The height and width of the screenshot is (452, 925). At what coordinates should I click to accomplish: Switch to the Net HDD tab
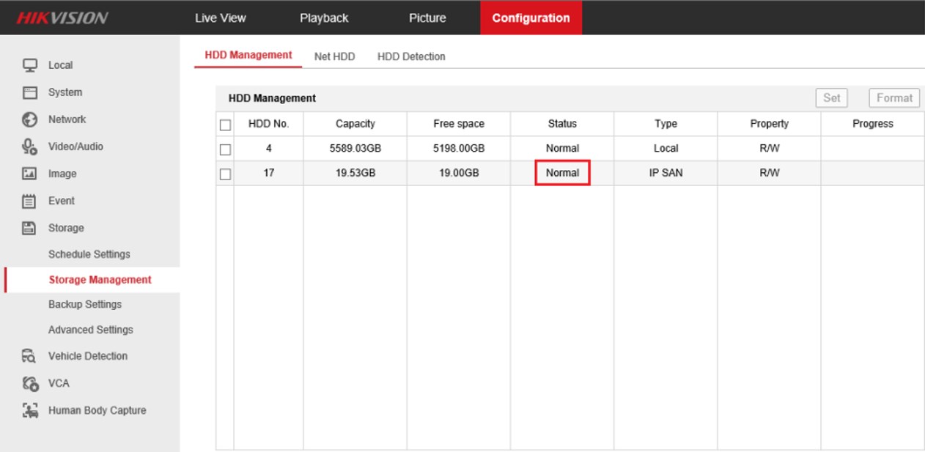coord(334,56)
